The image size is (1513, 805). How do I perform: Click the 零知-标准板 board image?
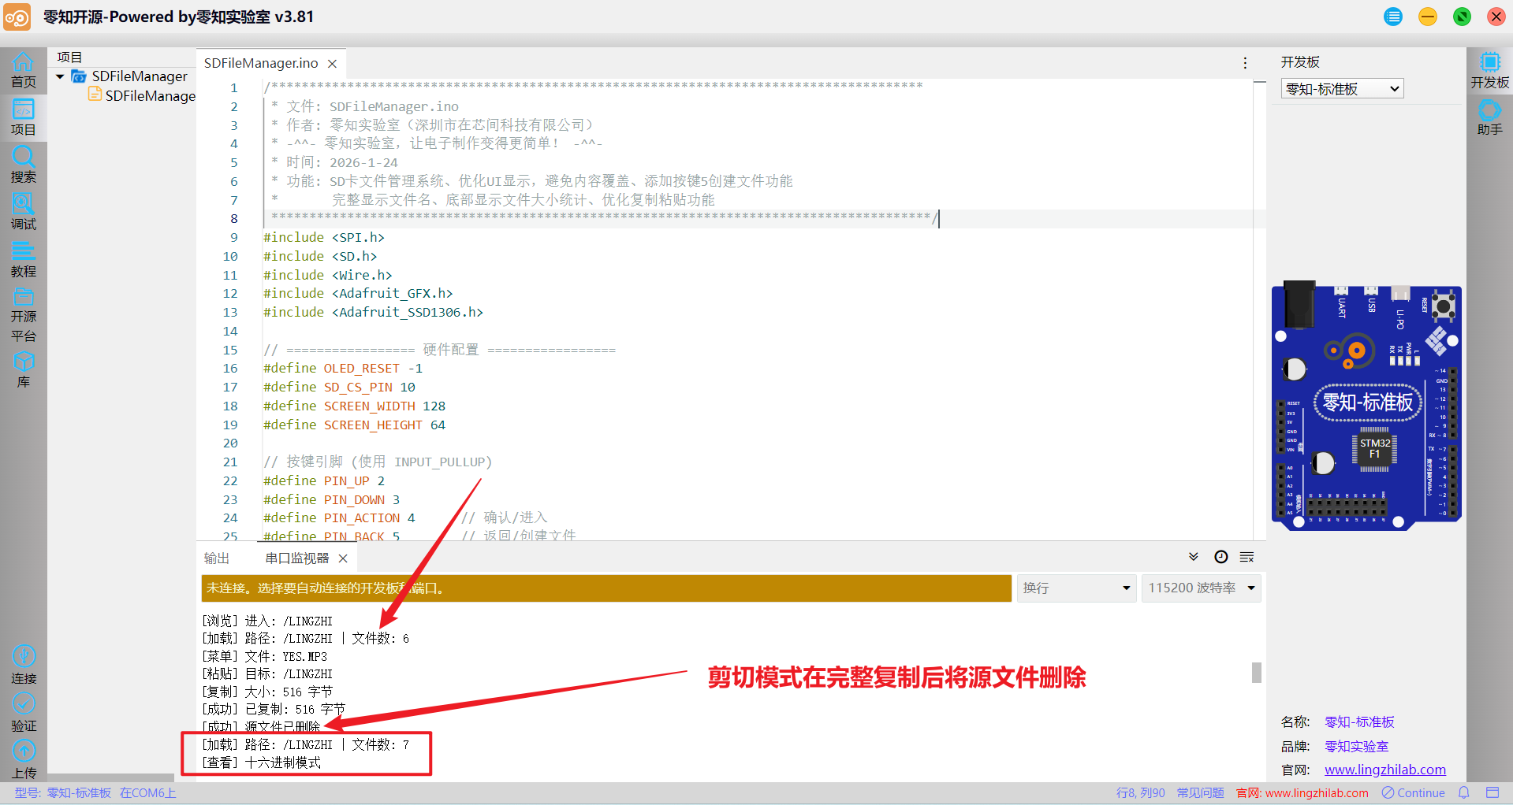point(1366,405)
